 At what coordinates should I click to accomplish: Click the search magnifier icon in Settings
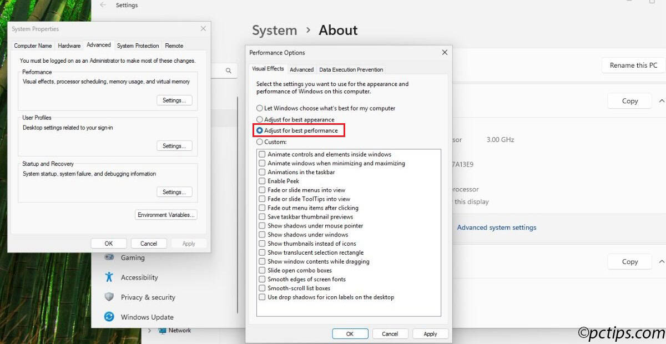[228, 71]
